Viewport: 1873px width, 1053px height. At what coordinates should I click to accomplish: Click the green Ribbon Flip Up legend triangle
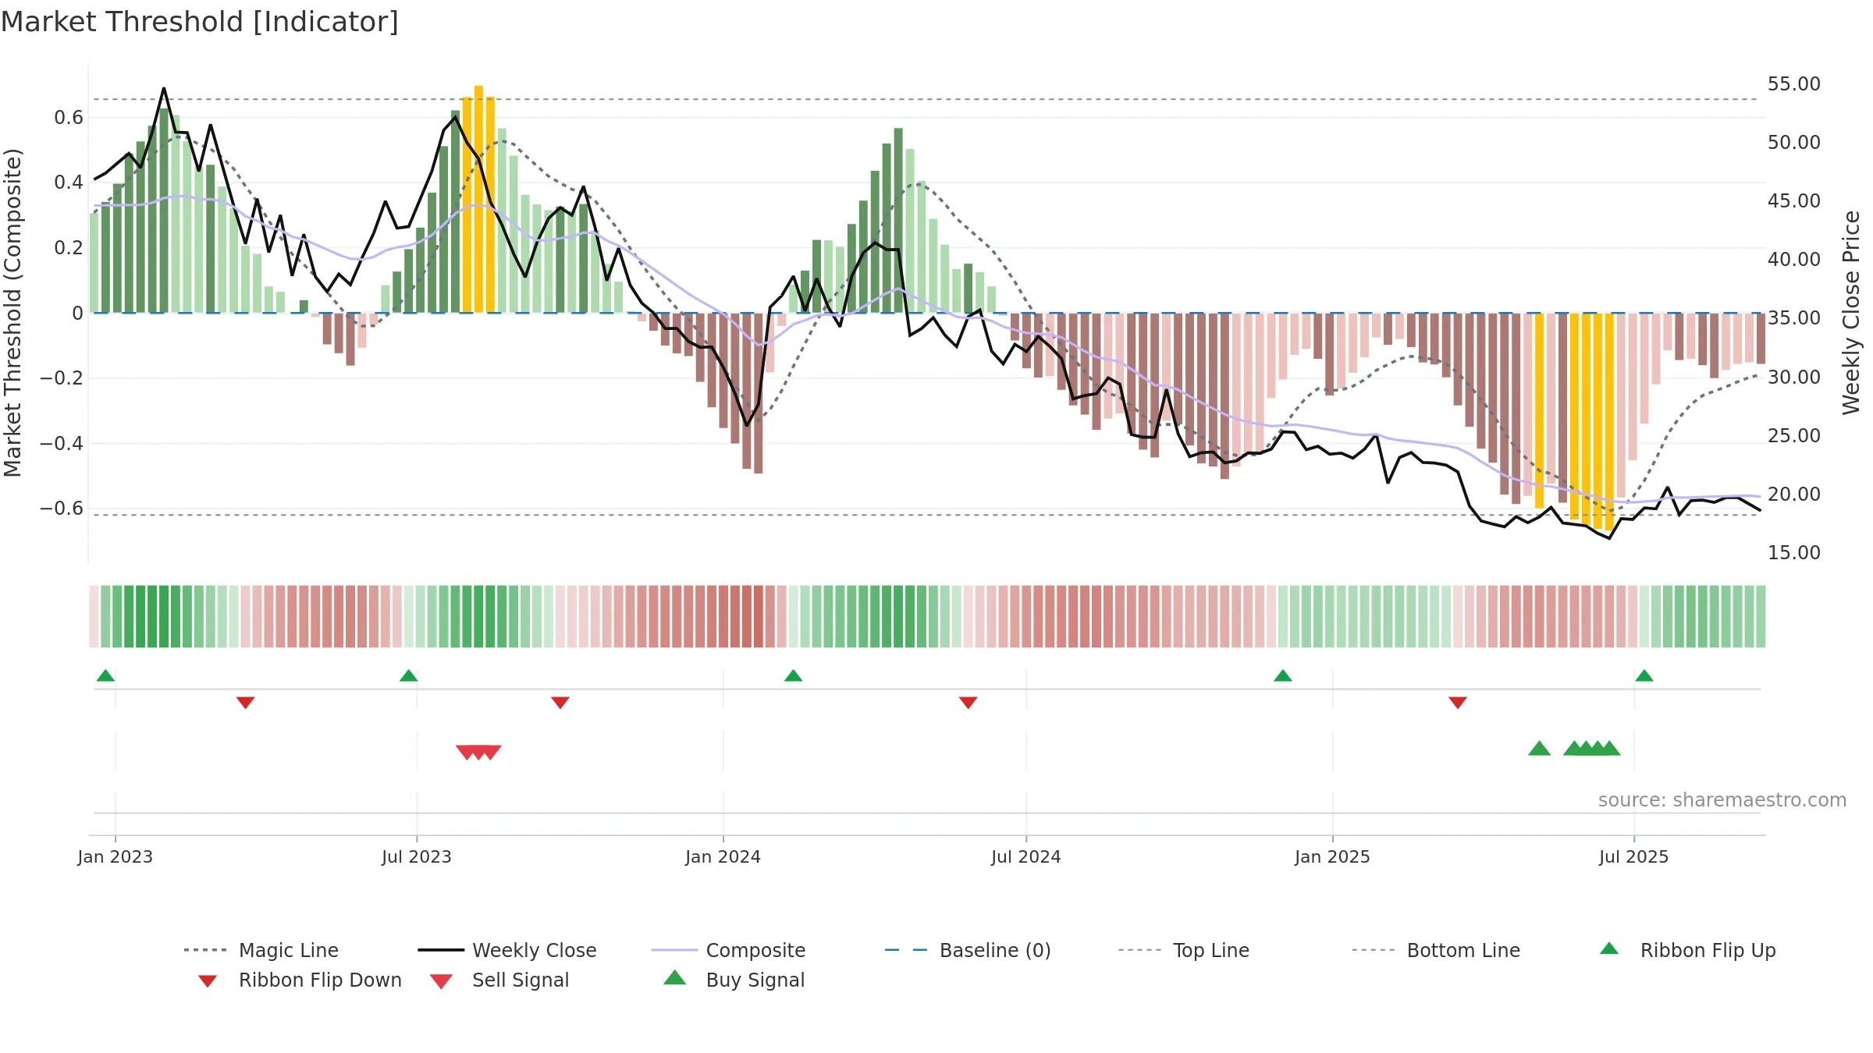pyautogui.click(x=1609, y=948)
